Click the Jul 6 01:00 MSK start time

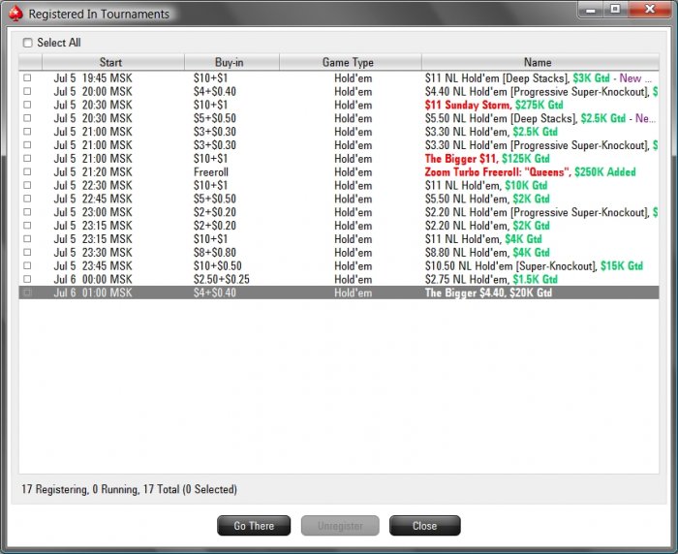93,292
